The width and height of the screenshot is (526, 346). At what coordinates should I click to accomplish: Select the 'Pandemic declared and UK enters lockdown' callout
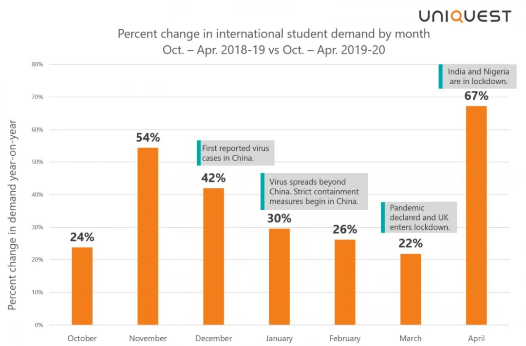pyautogui.click(x=419, y=218)
